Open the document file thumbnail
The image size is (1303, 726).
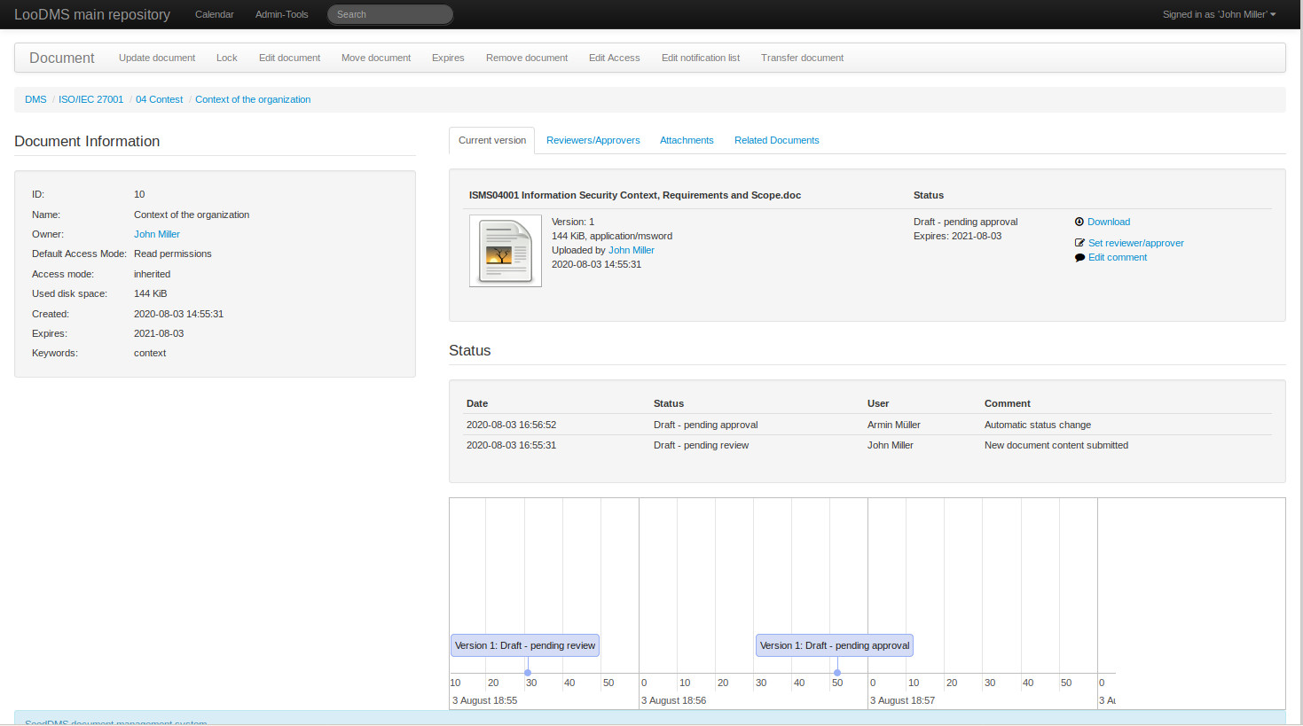[506, 251]
